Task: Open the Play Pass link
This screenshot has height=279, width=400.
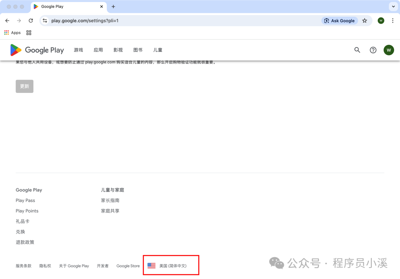Action: tap(25, 201)
